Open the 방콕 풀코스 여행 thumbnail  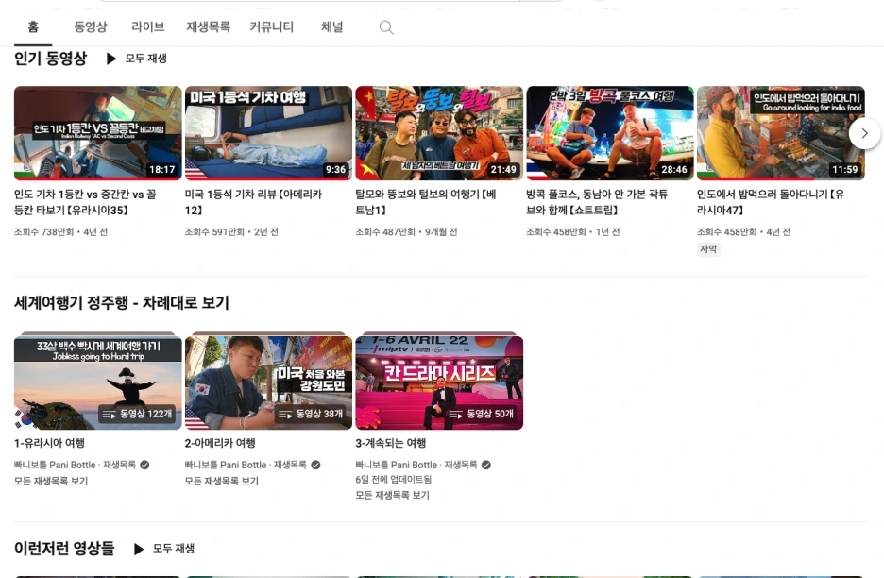pyautogui.click(x=610, y=133)
